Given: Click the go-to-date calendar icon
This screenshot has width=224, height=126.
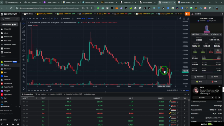Looking at the screenshot, I should pyautogui.click(x=51, y=90).
